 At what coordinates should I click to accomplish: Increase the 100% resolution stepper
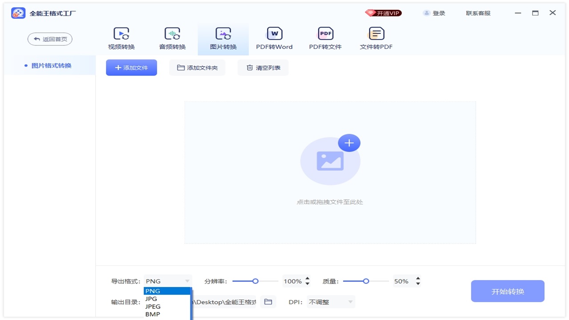pos(307,278)
